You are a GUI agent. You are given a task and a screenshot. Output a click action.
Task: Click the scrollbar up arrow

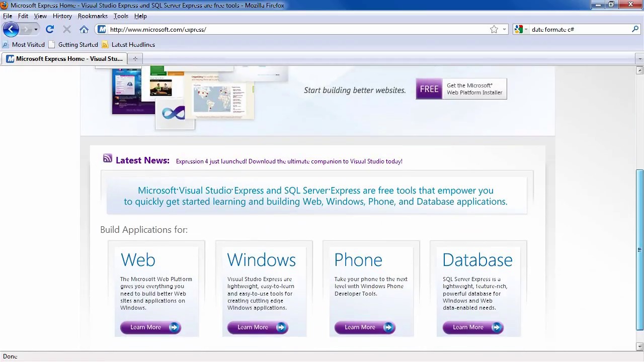[639, 70]
